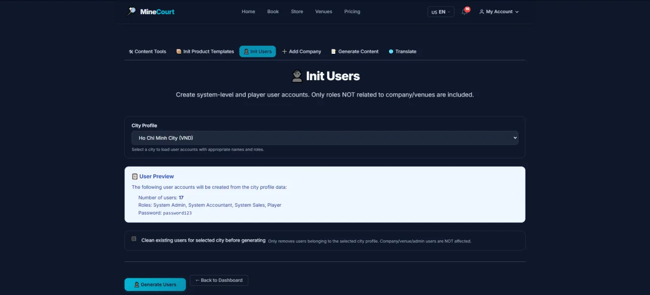Switch to the Content Tools tab

147,51
